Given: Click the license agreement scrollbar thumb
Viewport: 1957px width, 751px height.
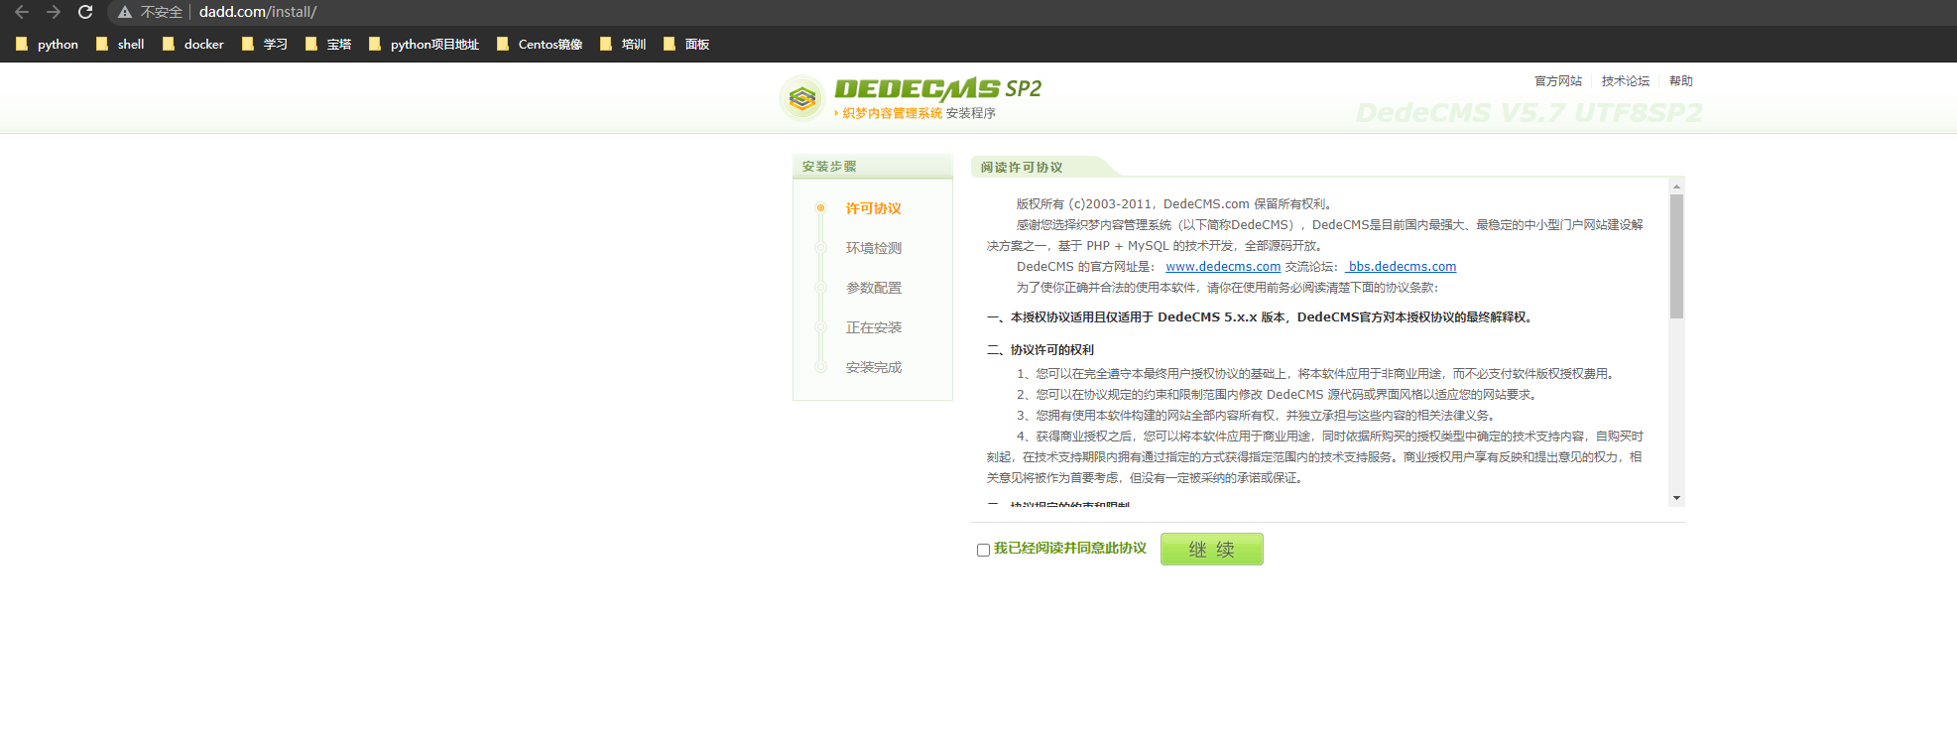Looking at the screenshot, I should tap(1676, 256).
